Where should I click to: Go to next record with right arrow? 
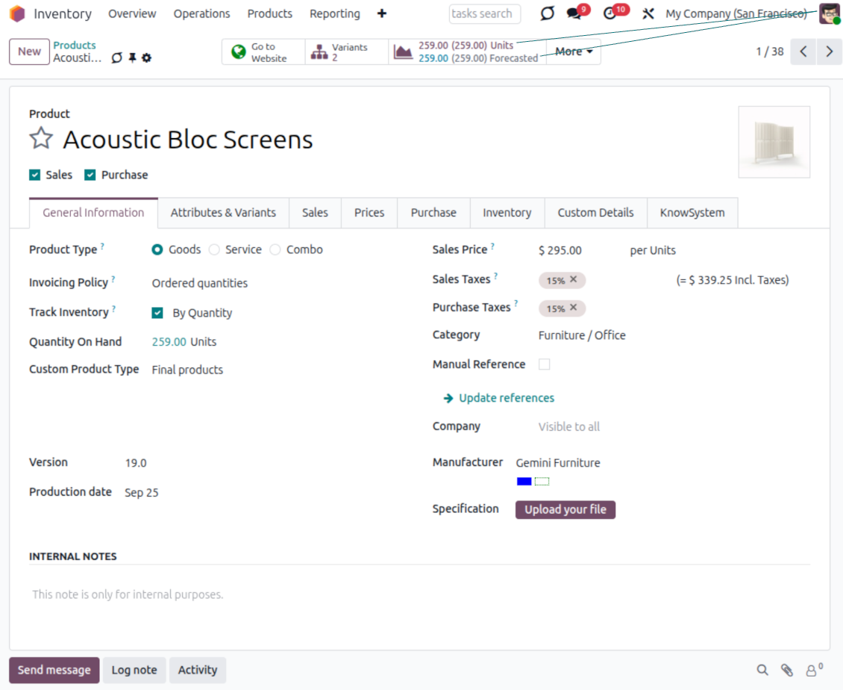829,52
